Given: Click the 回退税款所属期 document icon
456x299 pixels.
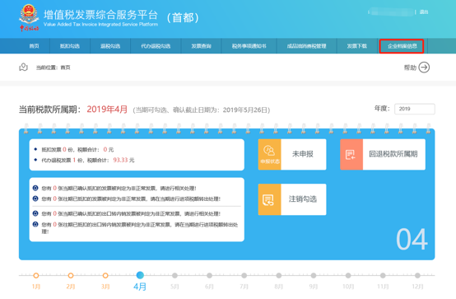Looking at the screenshot, I should (351, 154).
